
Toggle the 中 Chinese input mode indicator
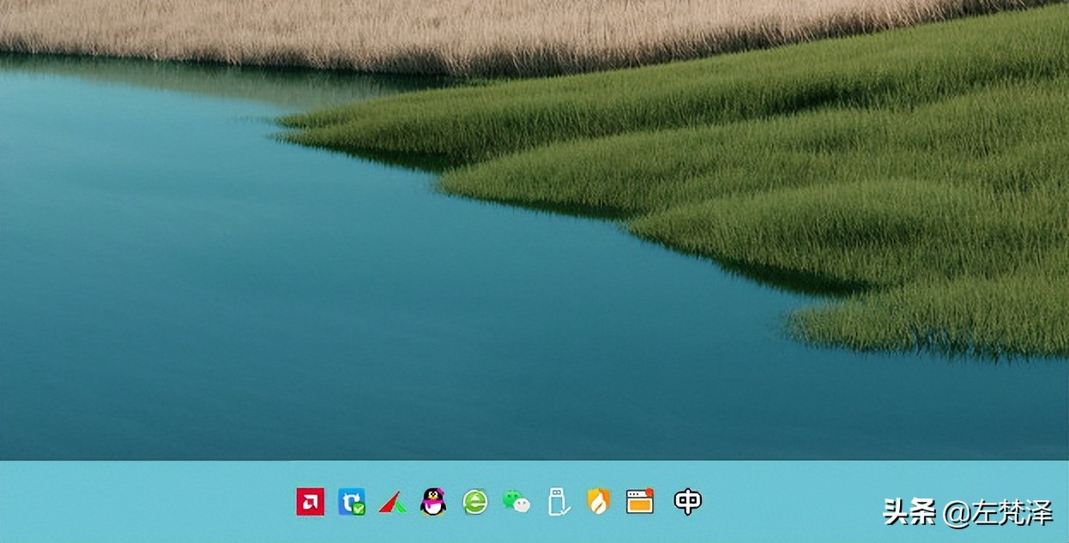click(687, 502)
